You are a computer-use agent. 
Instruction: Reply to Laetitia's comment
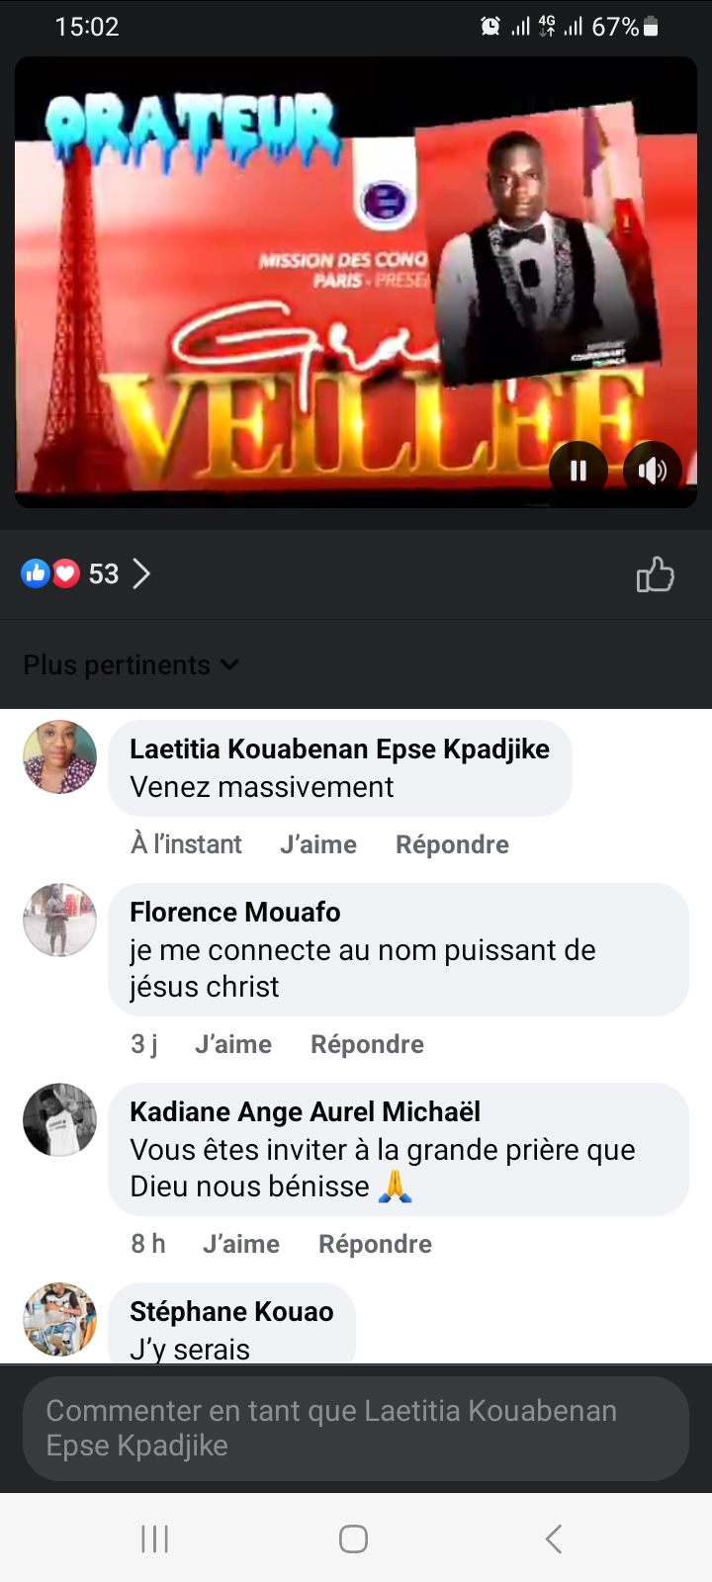pyautogui.click(x=452, y=844)
